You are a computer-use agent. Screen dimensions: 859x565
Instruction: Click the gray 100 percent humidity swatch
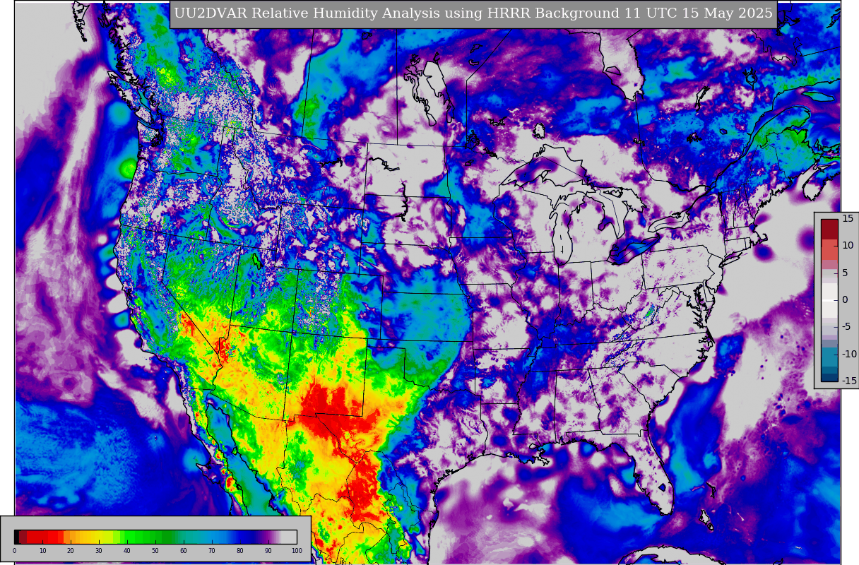(x=289, y=537)
